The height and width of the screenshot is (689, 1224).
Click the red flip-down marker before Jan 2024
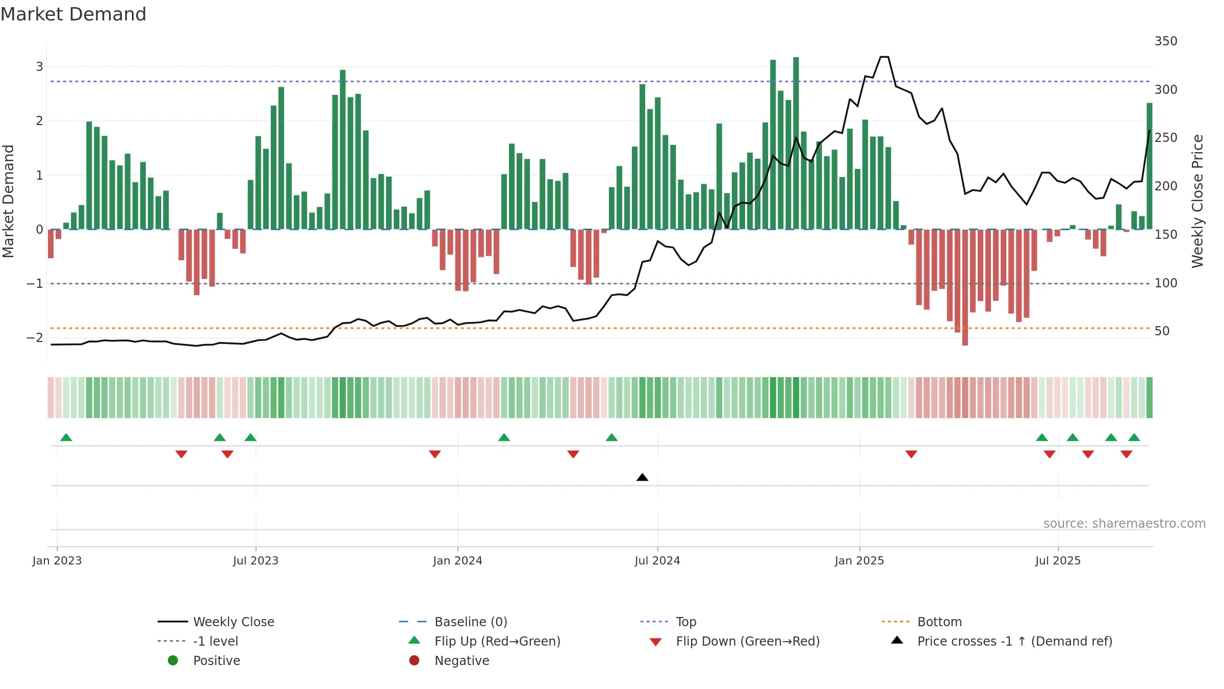click(x=435, y=454)
